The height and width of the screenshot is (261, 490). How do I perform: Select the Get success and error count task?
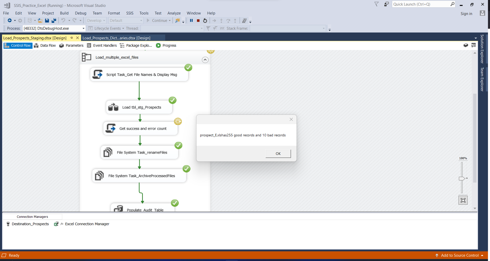pos(141,128)
